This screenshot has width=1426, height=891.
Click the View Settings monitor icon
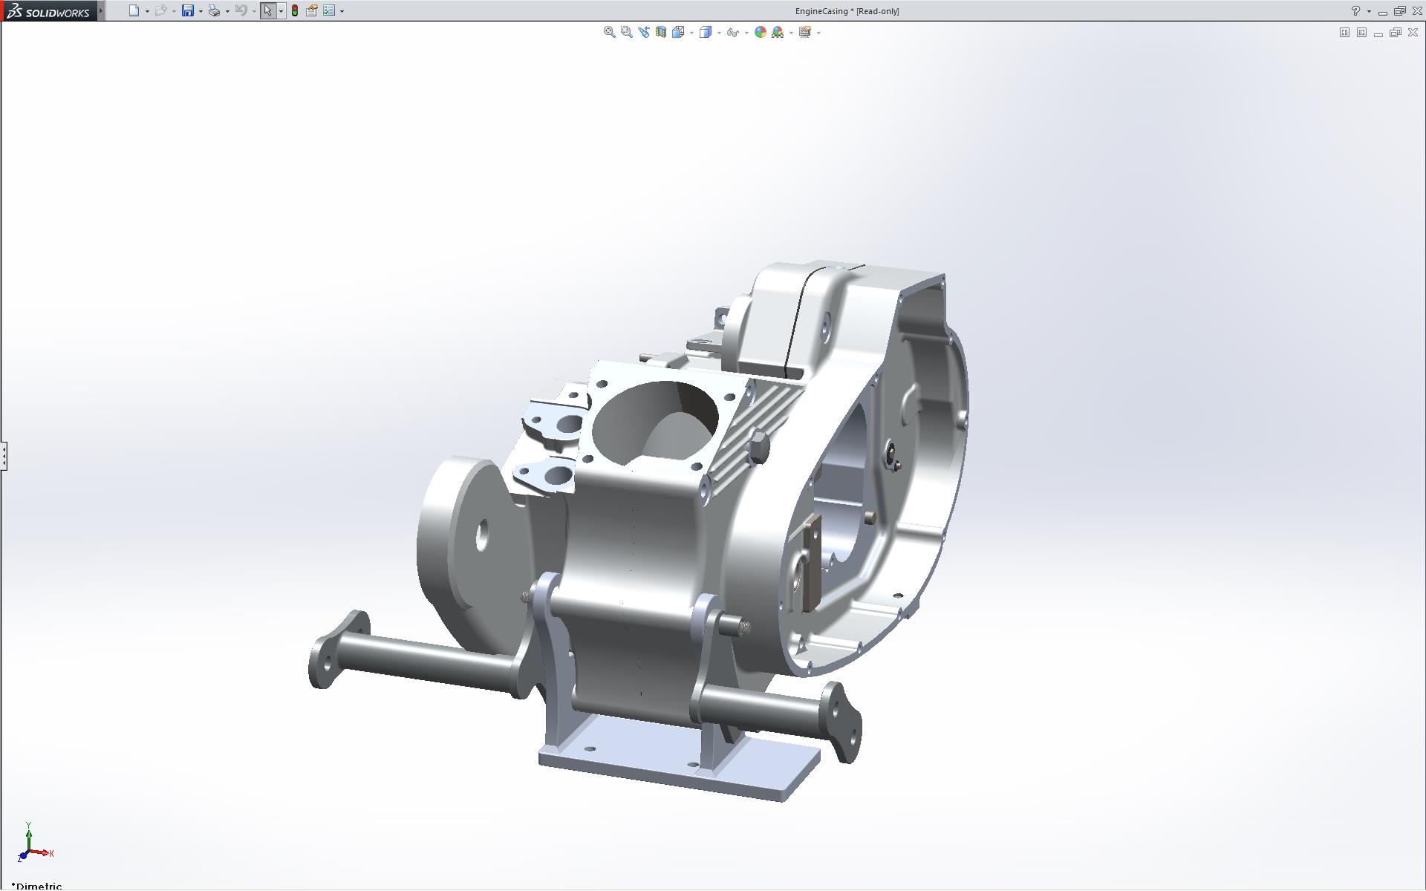(804, 32)
